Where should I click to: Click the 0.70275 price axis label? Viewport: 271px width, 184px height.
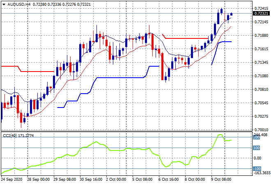coord(261,117)
